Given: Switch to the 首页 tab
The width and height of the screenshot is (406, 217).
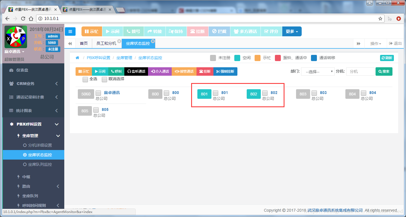Looking at the screenshot, I should (x=84, y=44).
